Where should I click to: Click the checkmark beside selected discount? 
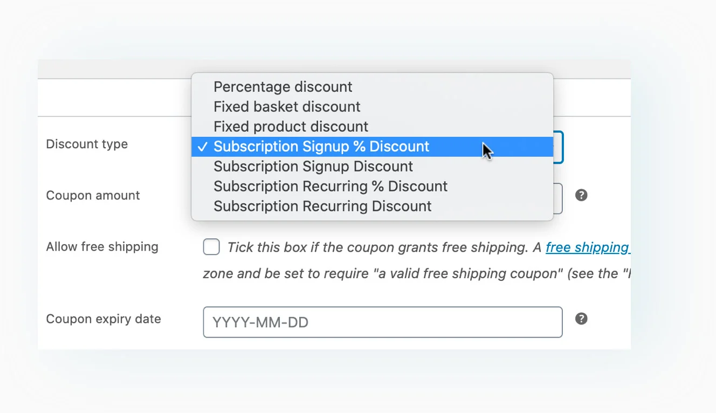202,147
